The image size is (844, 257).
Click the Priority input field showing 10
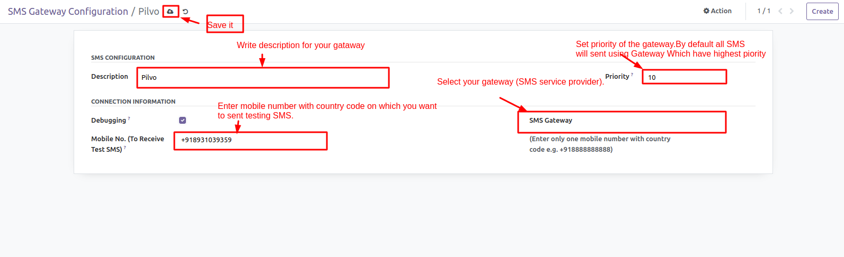684,77
